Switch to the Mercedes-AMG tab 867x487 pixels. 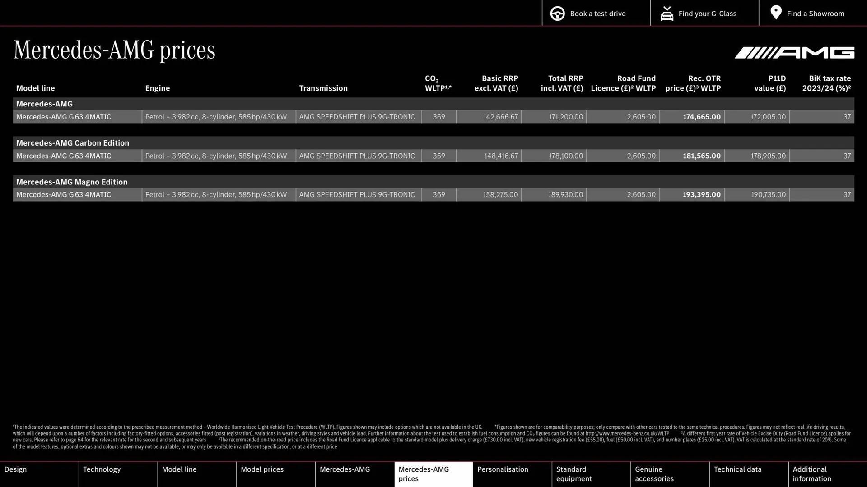coord(345,469)
